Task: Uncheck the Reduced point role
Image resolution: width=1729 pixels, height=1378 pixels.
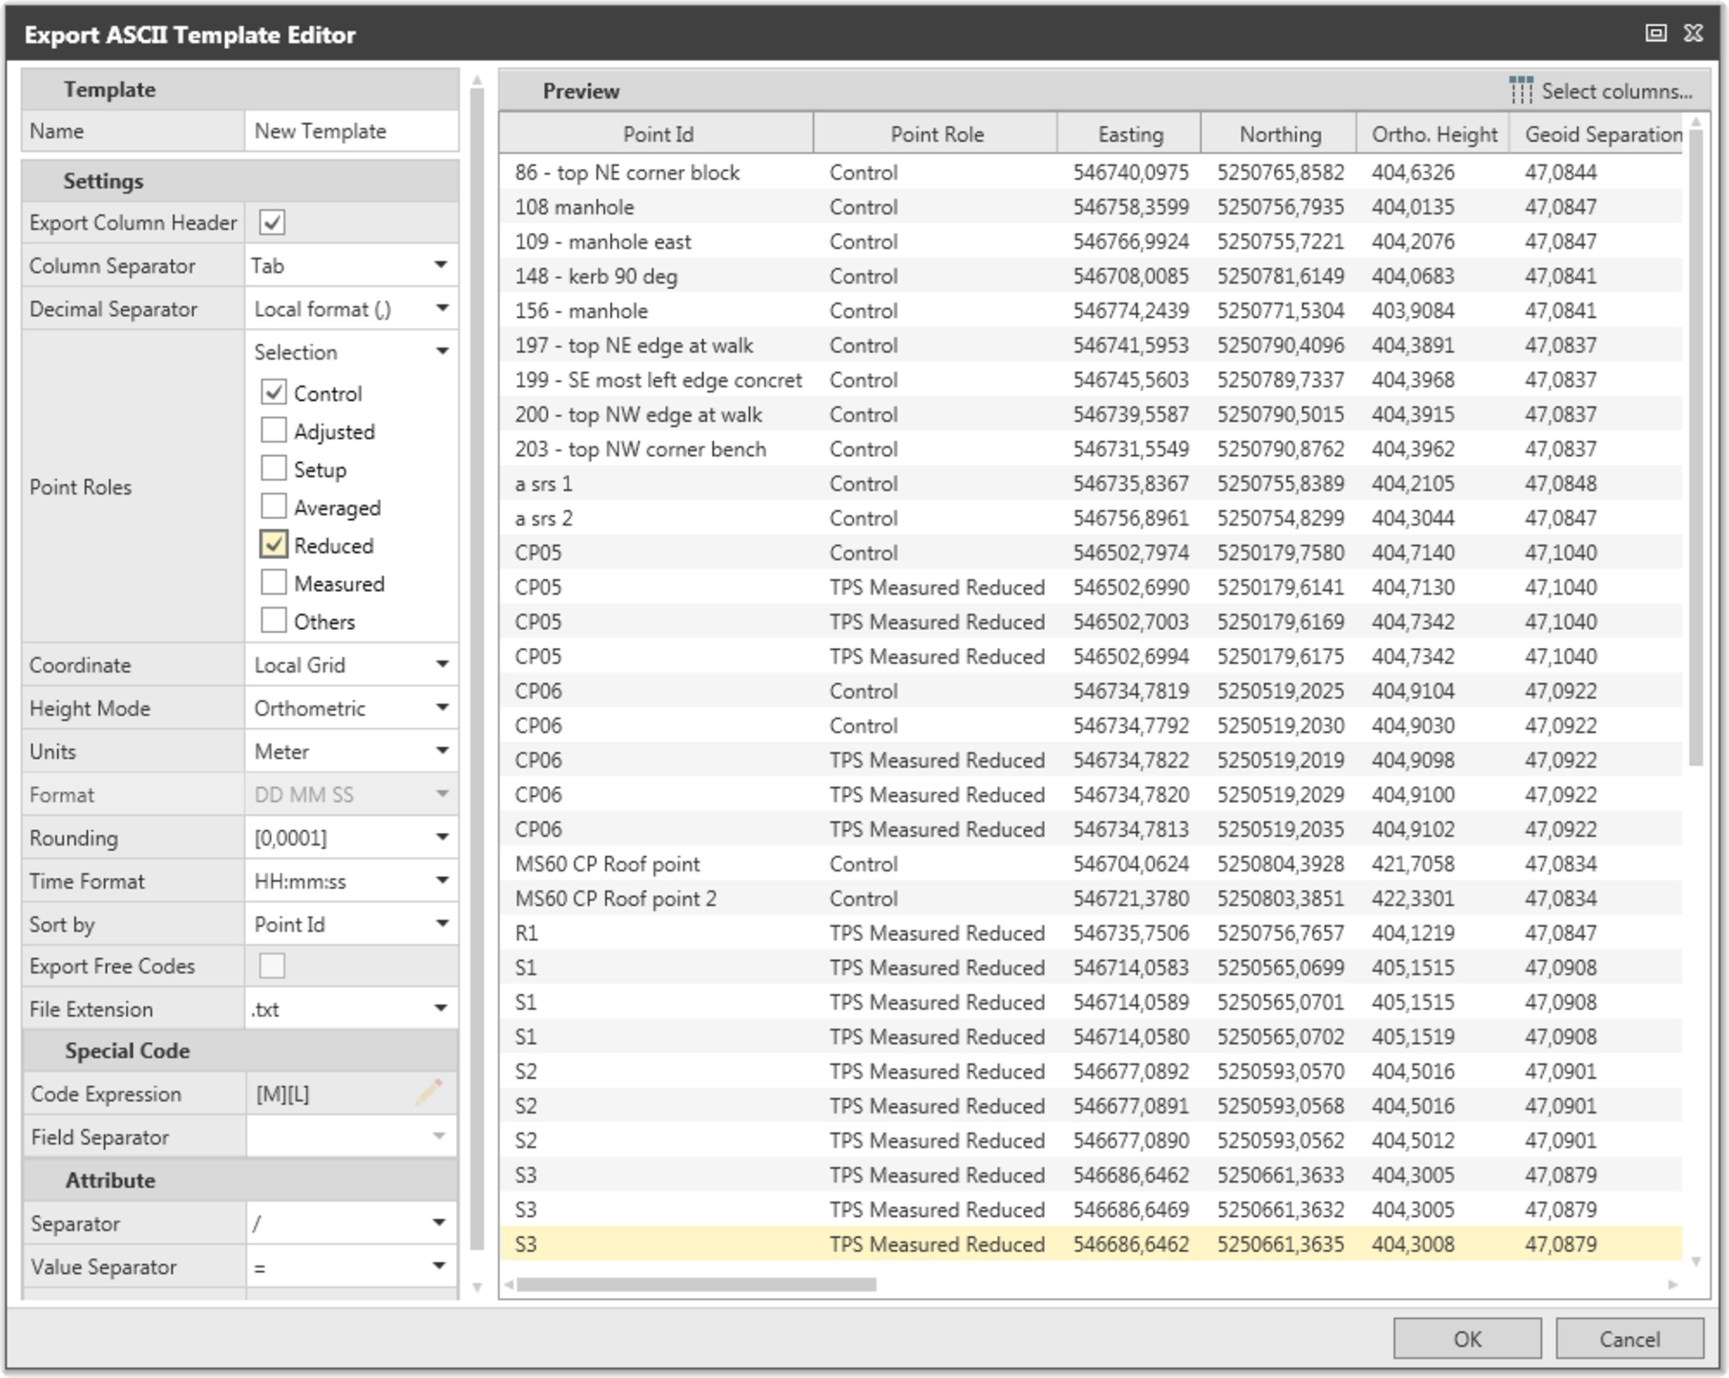Action: coord(274,544)
